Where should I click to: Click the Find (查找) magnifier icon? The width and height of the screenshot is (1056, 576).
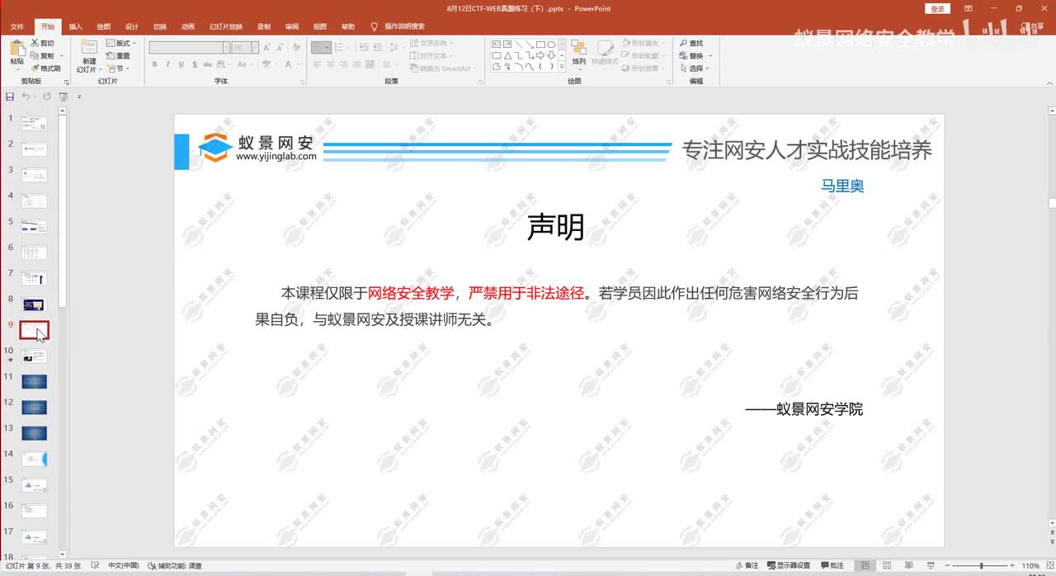(x=684, y=43)
